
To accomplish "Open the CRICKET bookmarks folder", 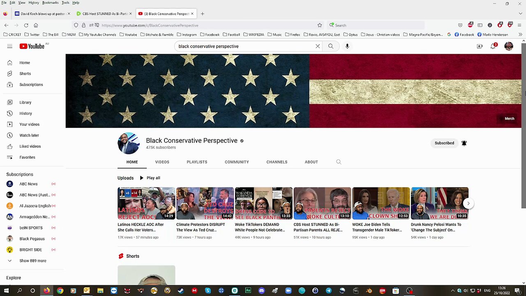I will pyautogui.click(x=12, y=35).
